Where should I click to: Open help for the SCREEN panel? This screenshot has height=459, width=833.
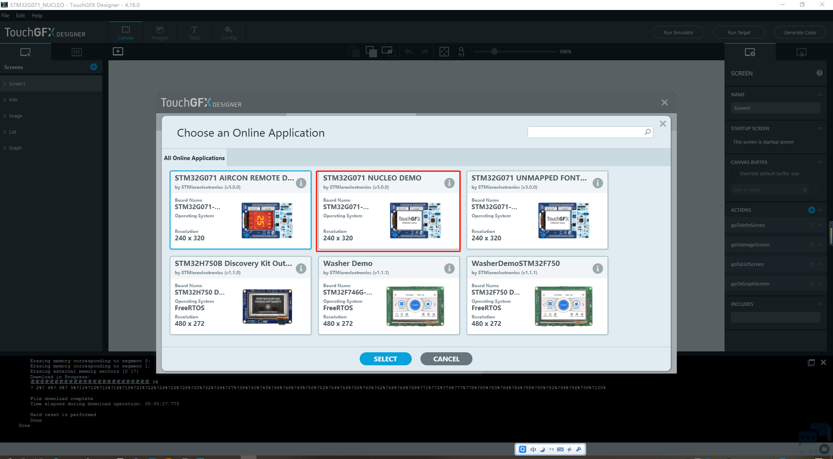pos(819,73)
